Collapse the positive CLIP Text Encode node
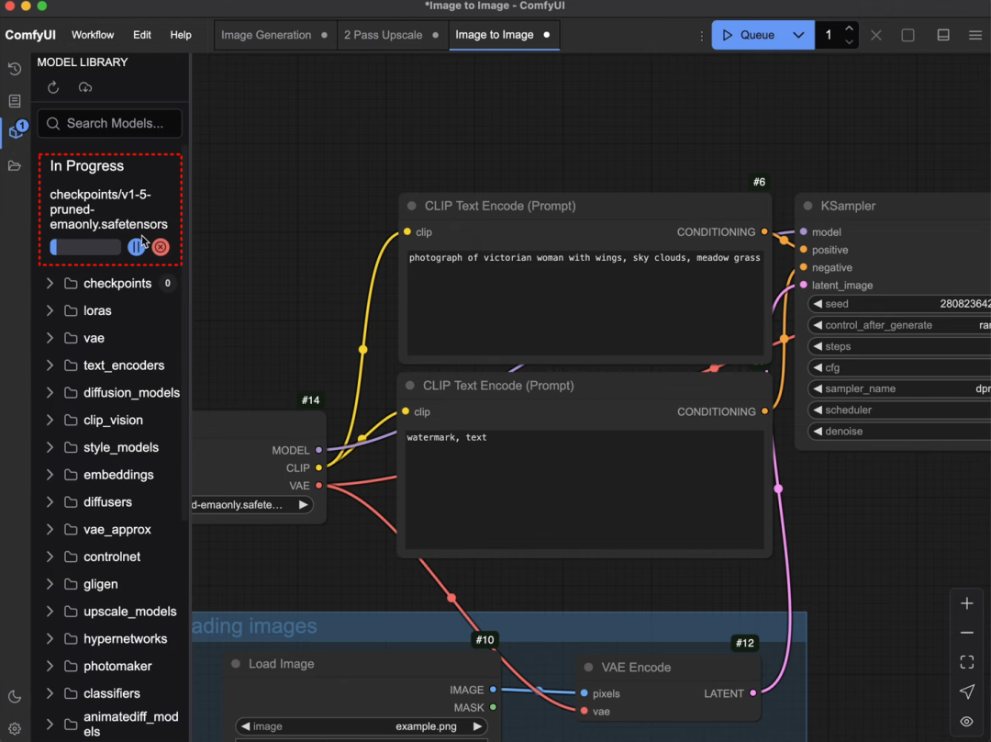This screenshot has height=742, width=991. (412, 207)
